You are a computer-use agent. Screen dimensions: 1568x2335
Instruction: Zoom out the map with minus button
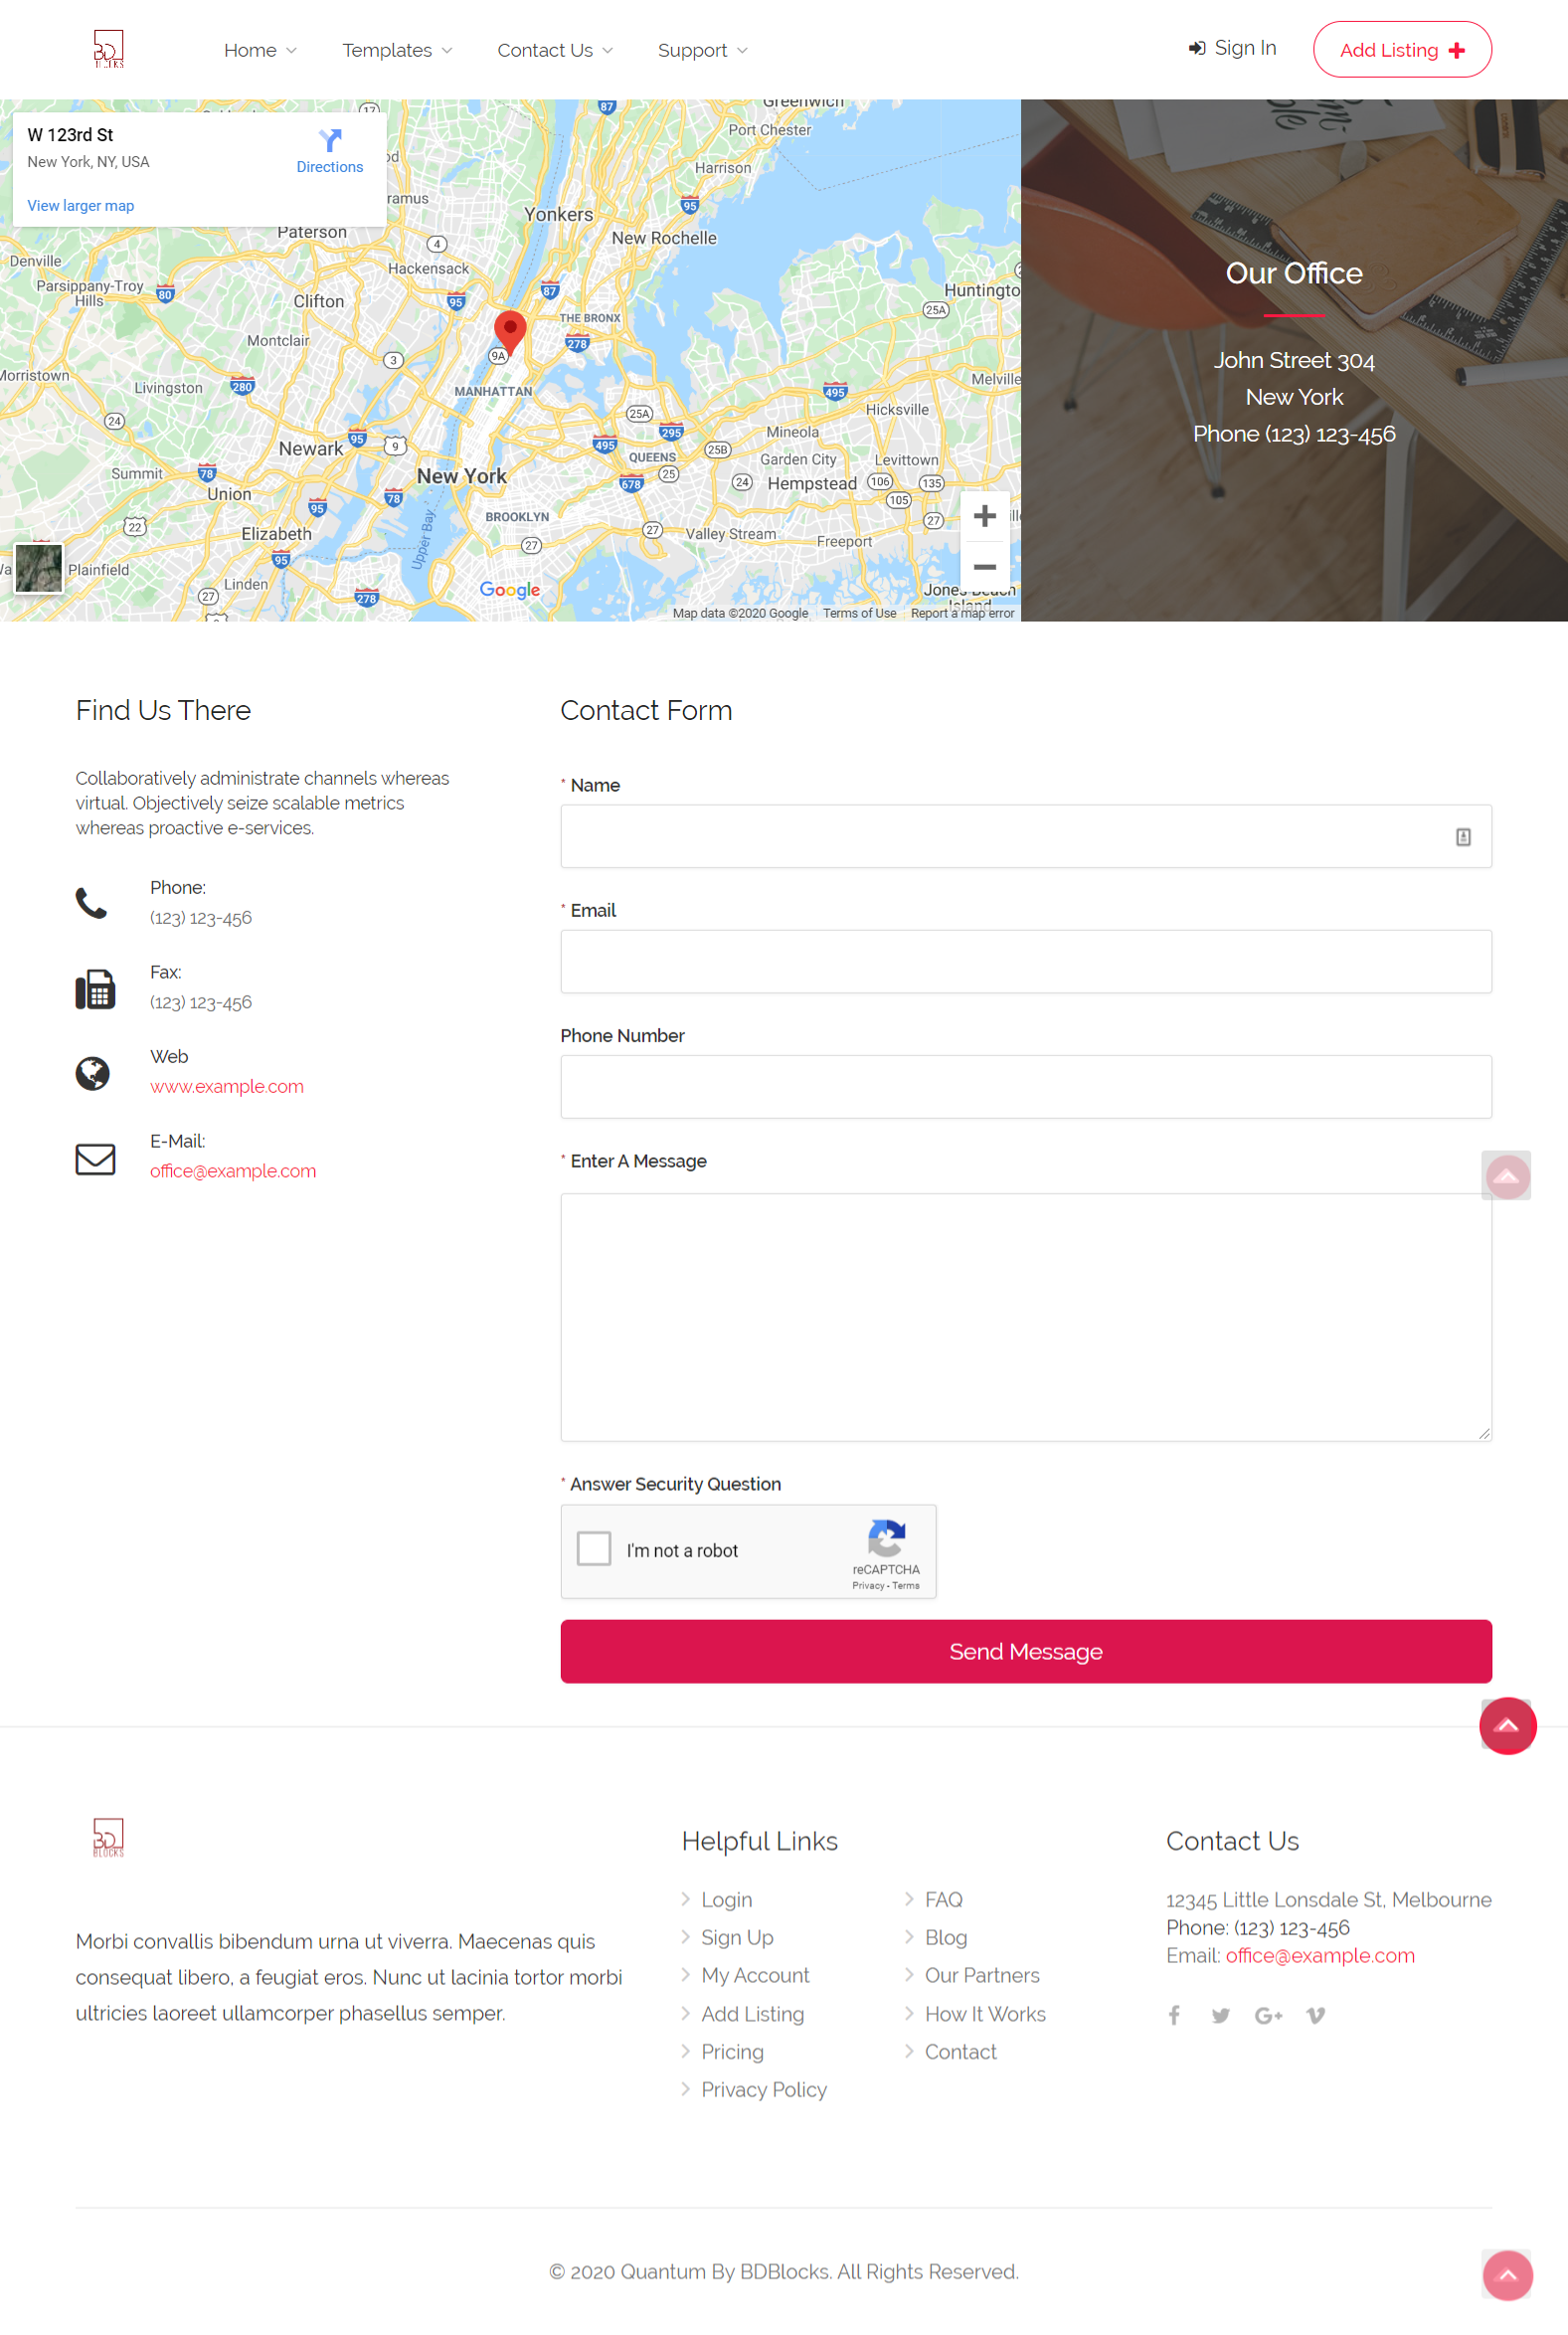(985, 566)
